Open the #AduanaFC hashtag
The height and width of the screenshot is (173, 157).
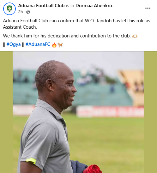pos(38,44)
